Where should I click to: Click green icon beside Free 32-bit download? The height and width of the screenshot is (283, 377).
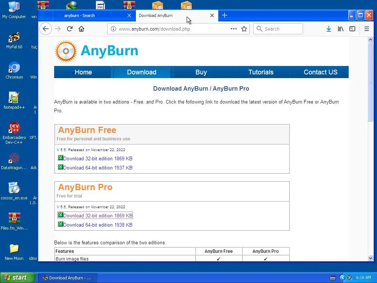click(x=60, y=158)
